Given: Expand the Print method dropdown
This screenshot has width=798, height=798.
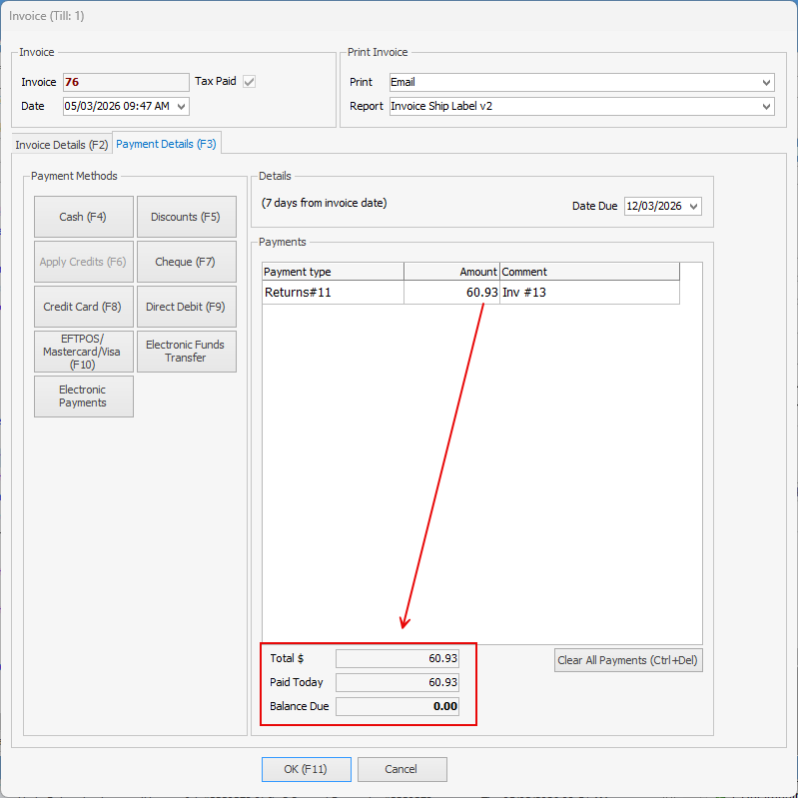Looking at the screenshot, I should pyautogui.click(x=766, y=83).
